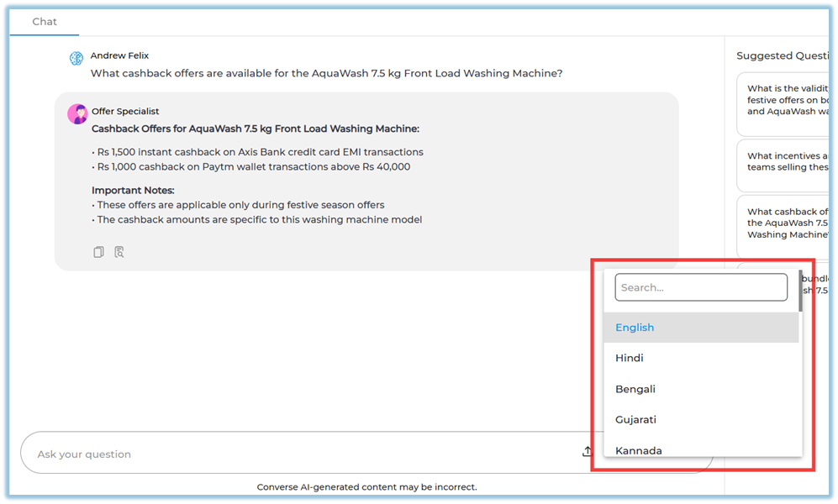Click the copy response icon

(98, 252)
